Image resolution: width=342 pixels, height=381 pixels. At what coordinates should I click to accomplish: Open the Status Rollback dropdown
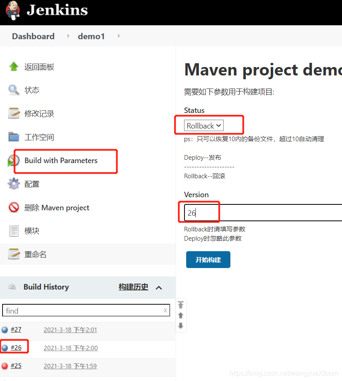203,126
